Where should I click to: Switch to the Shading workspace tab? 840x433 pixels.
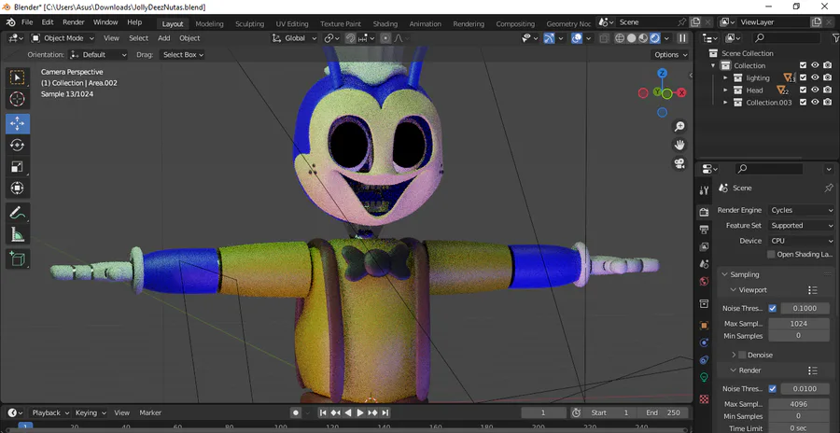tap(385, 23)
